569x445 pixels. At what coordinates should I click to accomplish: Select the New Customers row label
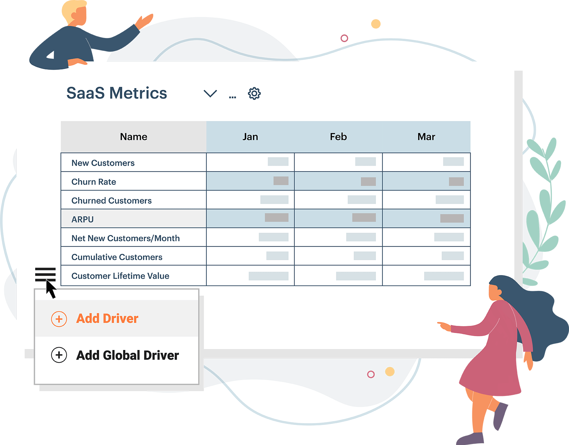coord(103,163)
